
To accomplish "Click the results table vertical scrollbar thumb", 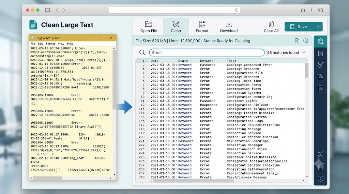I will [307, 70].
